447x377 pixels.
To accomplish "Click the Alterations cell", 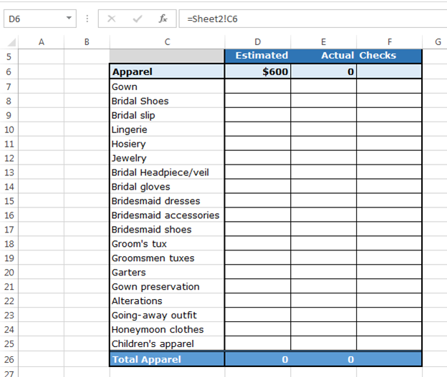I will click(167, 301).
